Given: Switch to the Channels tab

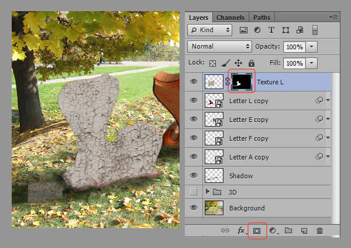Looking at the screenshot, I should [231, 18].
